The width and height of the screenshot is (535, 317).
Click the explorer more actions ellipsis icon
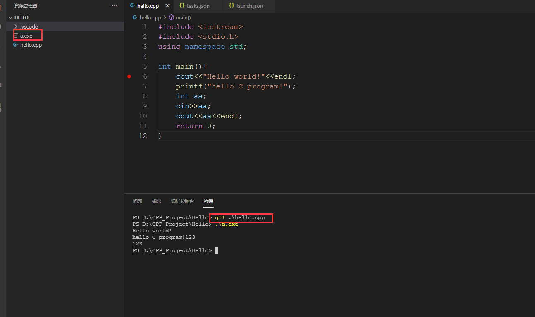point(115,6)
